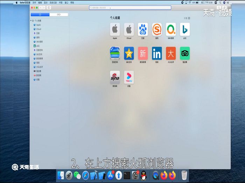Open the LinkedIn favorite tile
This screenshot has height=183, width=245.
tap(157, 53)
